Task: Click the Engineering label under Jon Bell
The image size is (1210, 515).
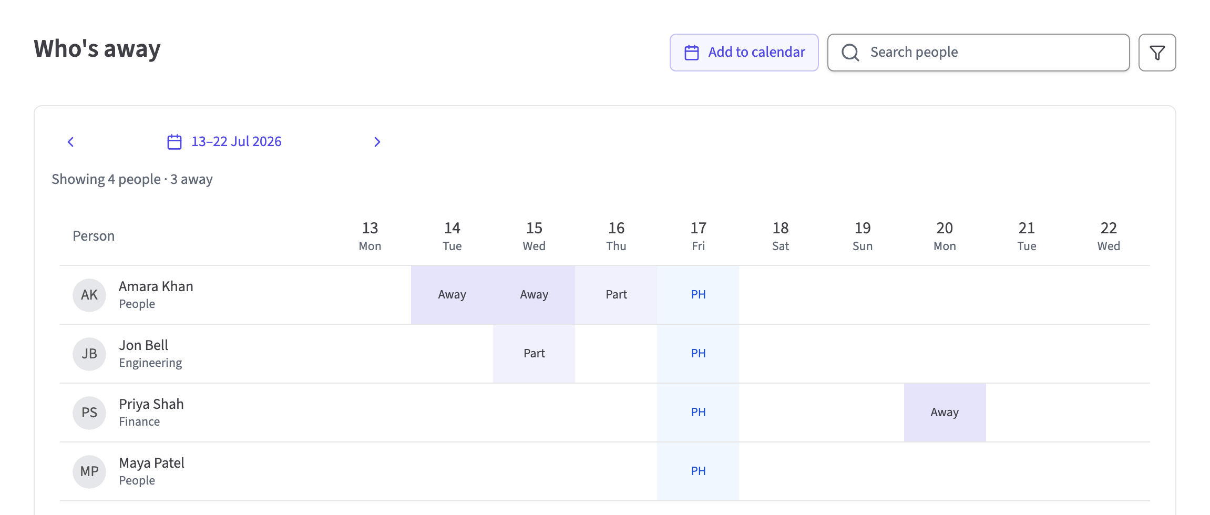Action: (x=150, y=363)
